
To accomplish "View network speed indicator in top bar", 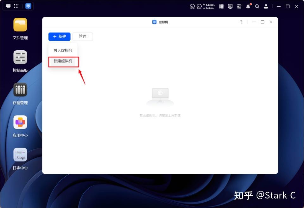I will [209, 7].
